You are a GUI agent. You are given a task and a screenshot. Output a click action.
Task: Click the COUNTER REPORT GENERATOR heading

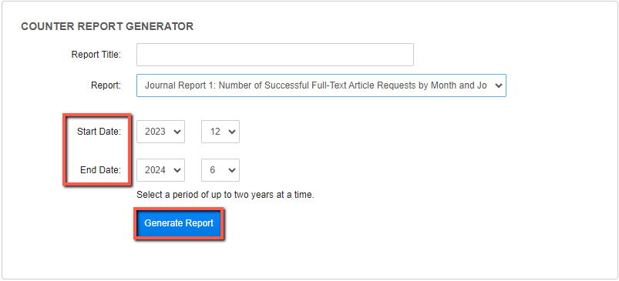pyautogui.click(x=107, y=26)
